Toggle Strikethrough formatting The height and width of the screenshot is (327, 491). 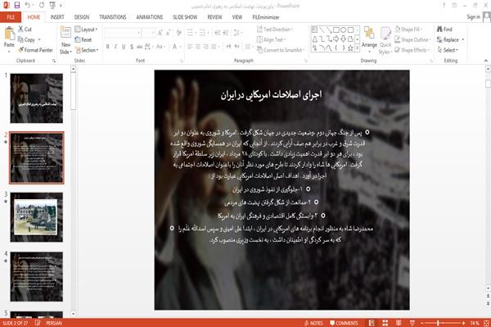pyautogui.click(x=140, y=47)
